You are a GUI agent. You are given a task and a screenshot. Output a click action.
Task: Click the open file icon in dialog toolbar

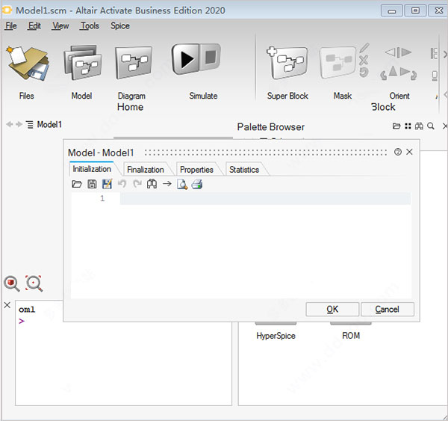tap(76, 184)
